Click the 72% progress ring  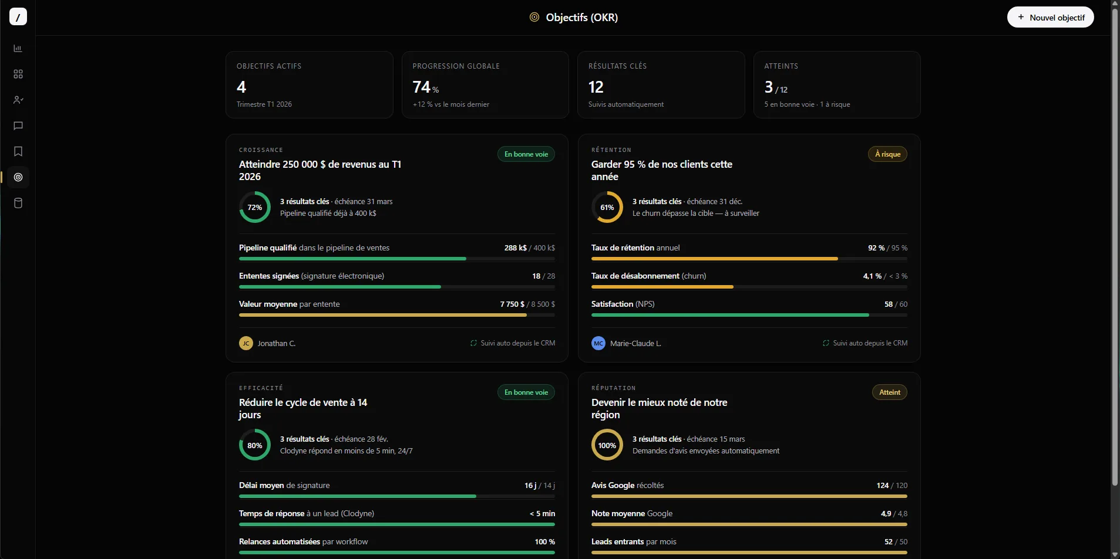pos(255,207)
